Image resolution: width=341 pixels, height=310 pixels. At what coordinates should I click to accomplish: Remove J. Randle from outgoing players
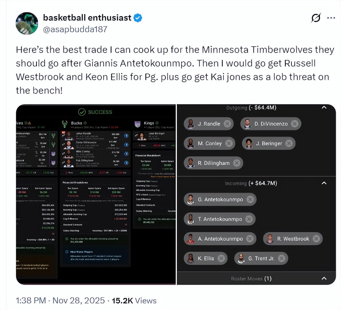(x=227, y=124)
